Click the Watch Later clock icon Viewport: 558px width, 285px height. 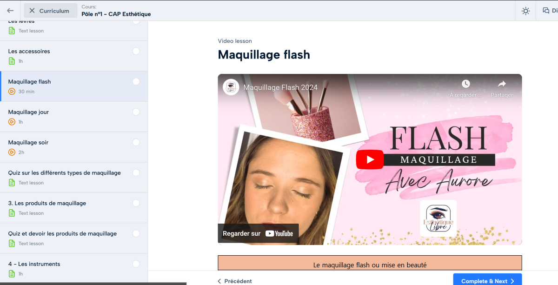pyautogui.click(x=465, y=84)
